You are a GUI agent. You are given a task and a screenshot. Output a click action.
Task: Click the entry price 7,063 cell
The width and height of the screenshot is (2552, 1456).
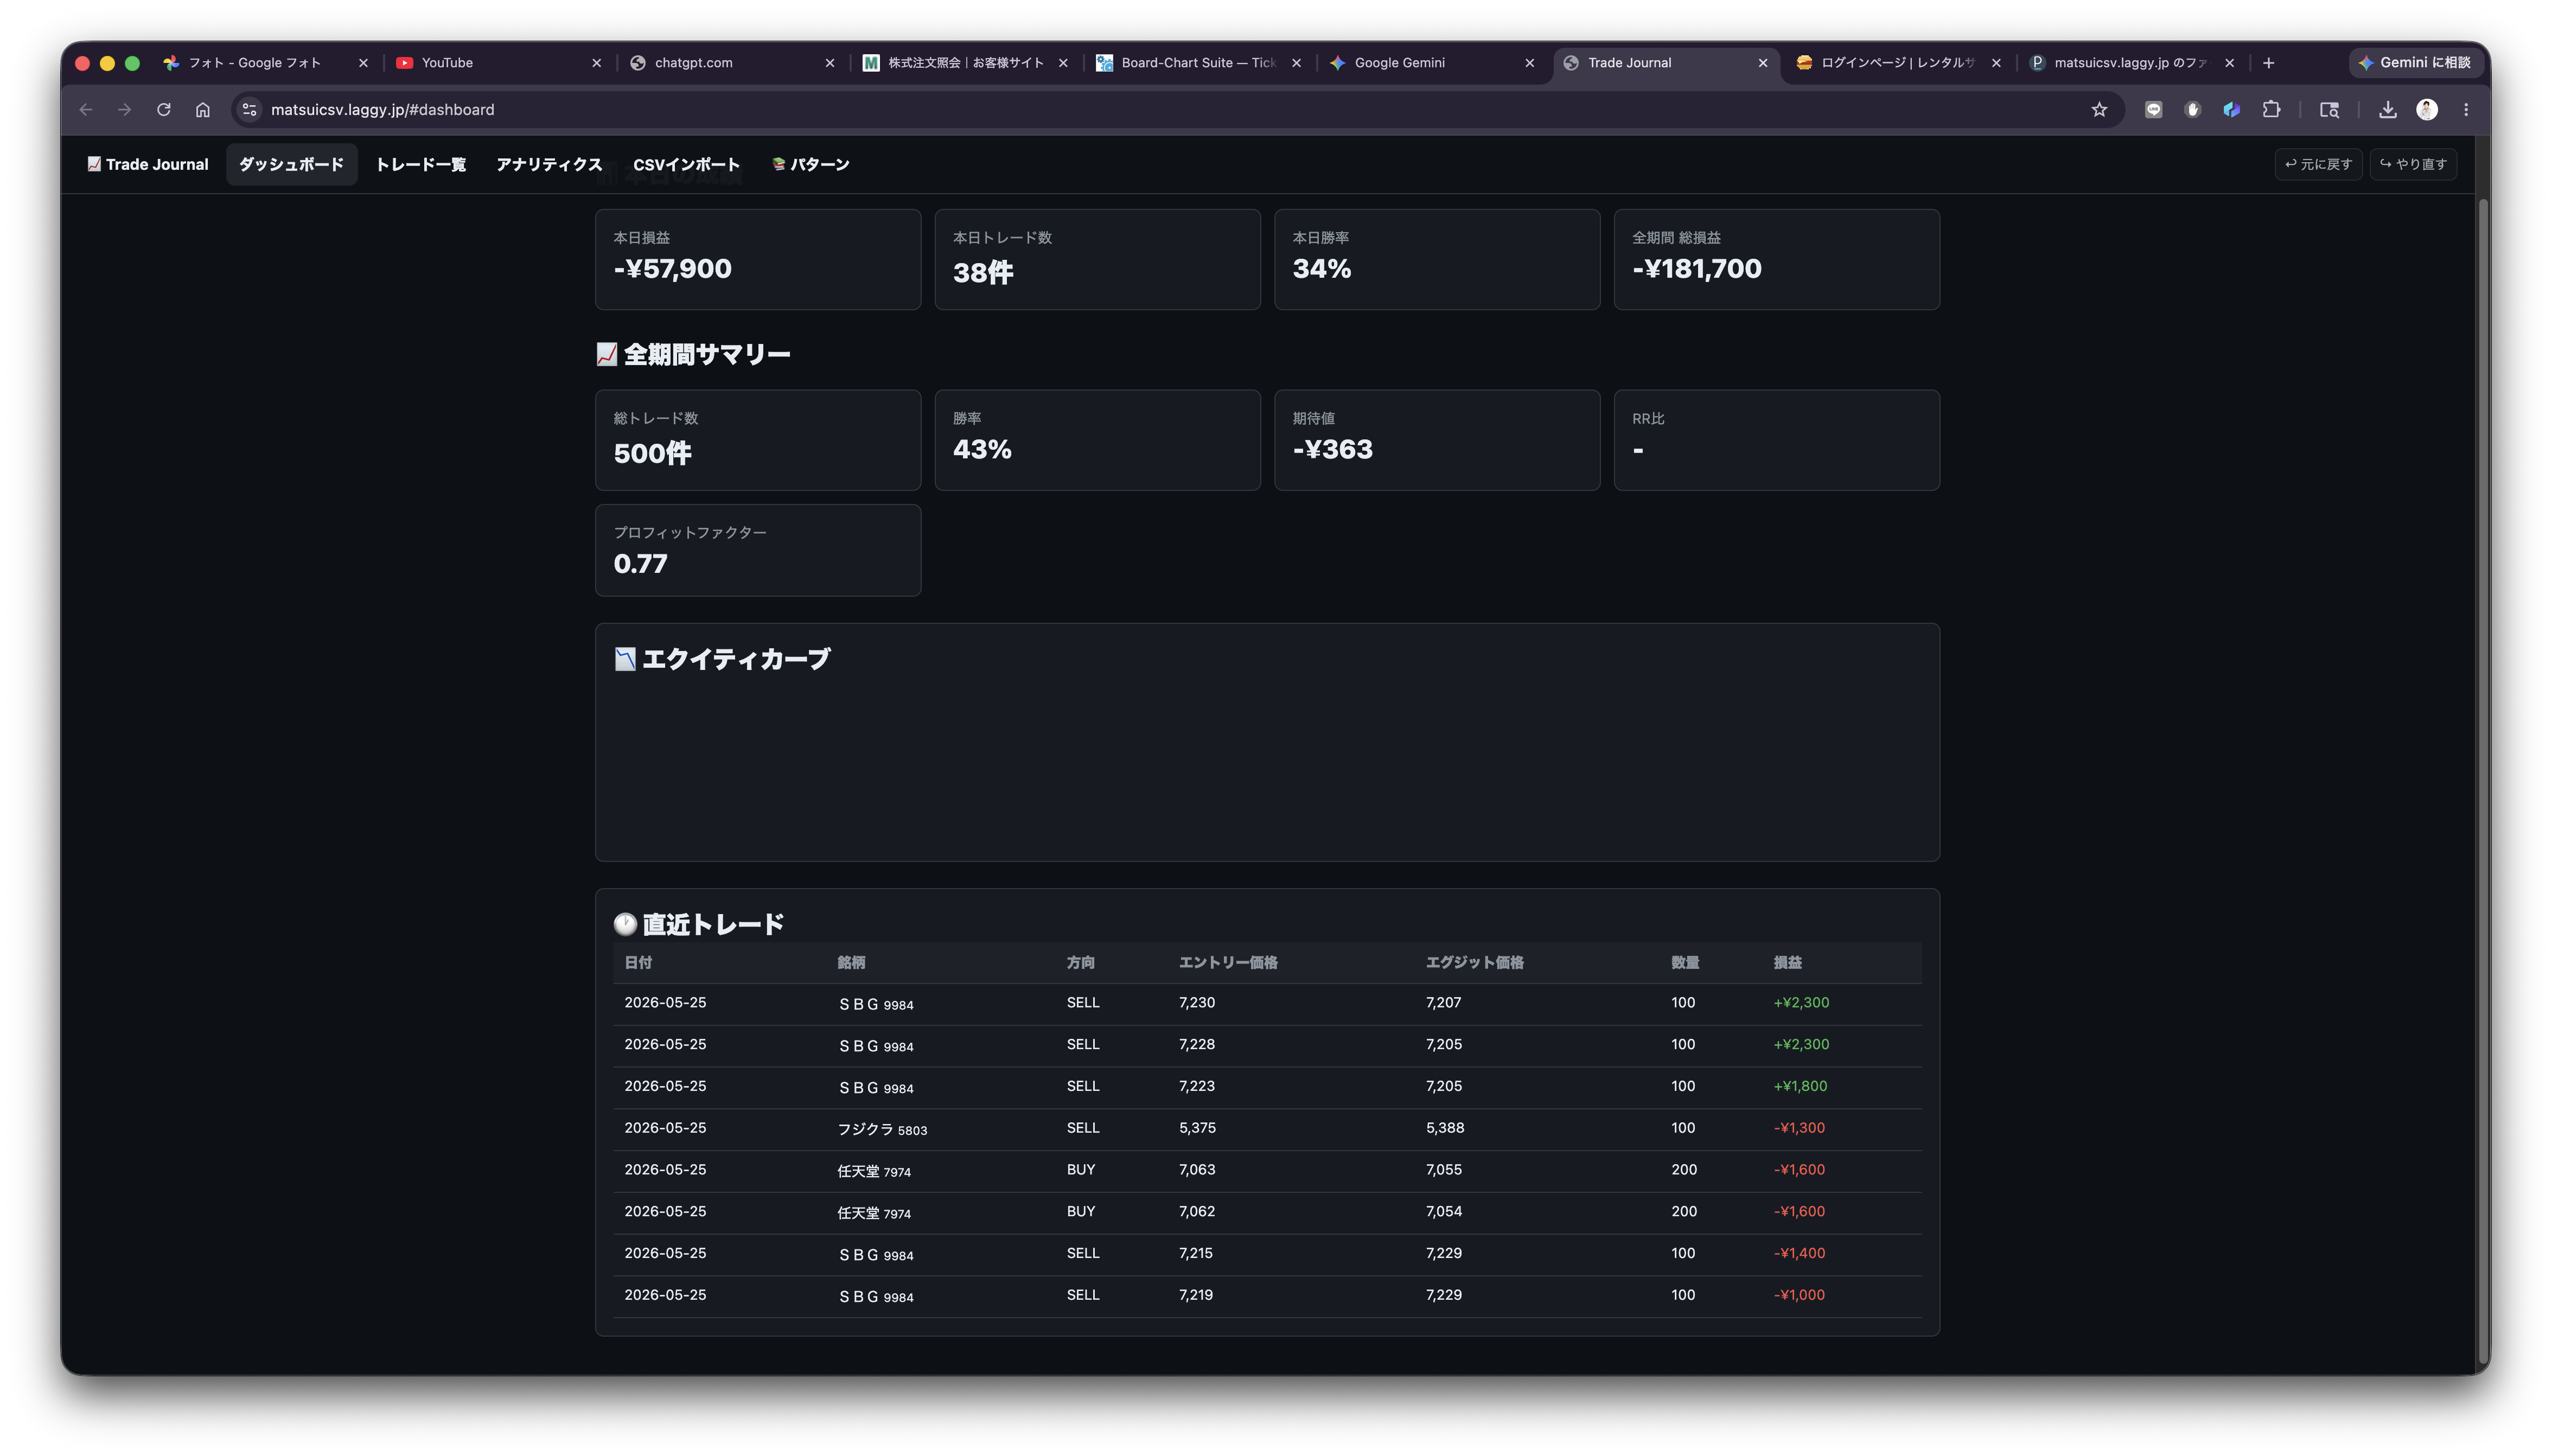tap(1197, 1170)
